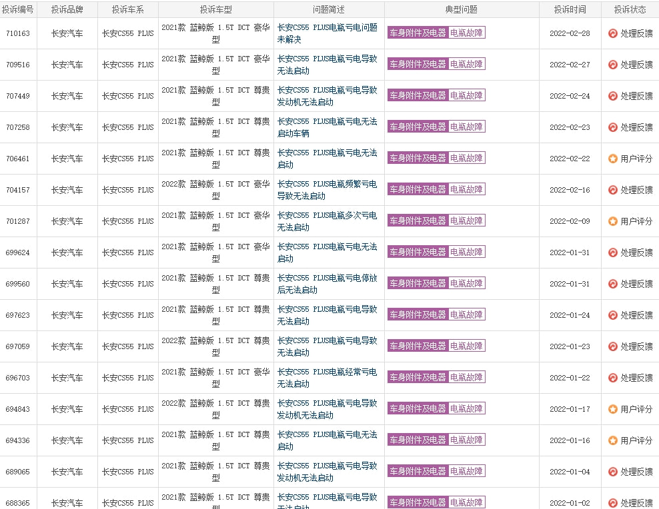Open complaint about 电瓶多次亏电 in row 701287
659x509 pixels.
pos(327,221)
